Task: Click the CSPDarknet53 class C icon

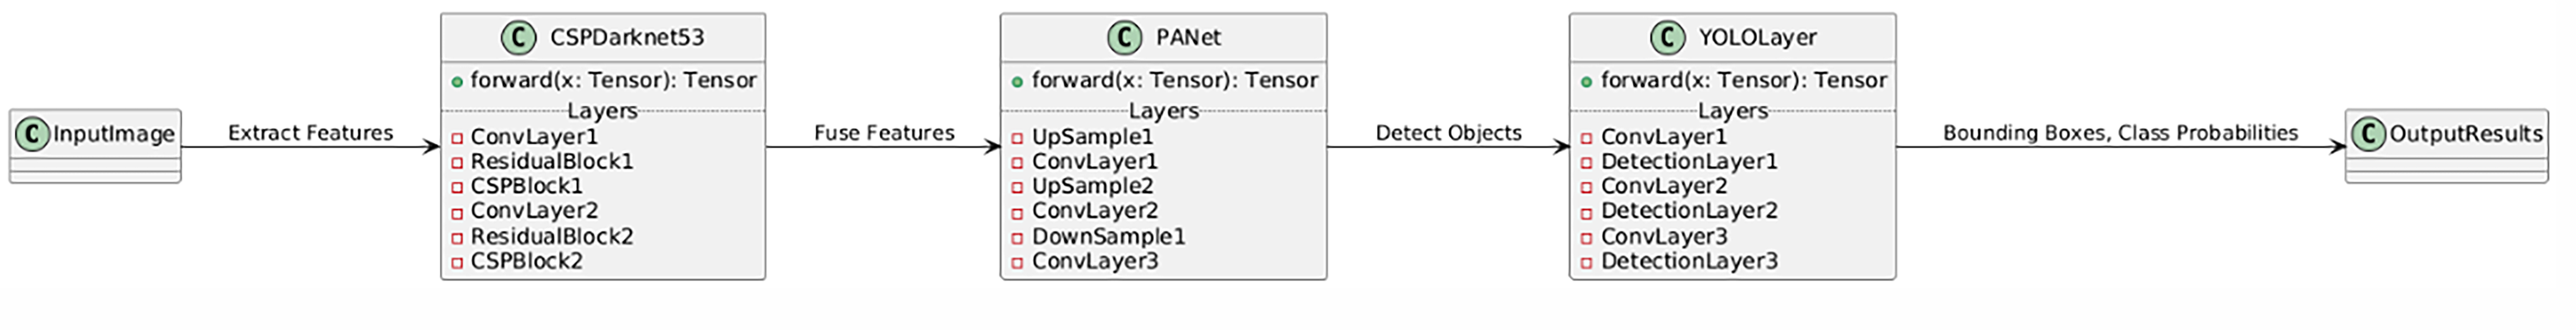Action: coord(518,38)
